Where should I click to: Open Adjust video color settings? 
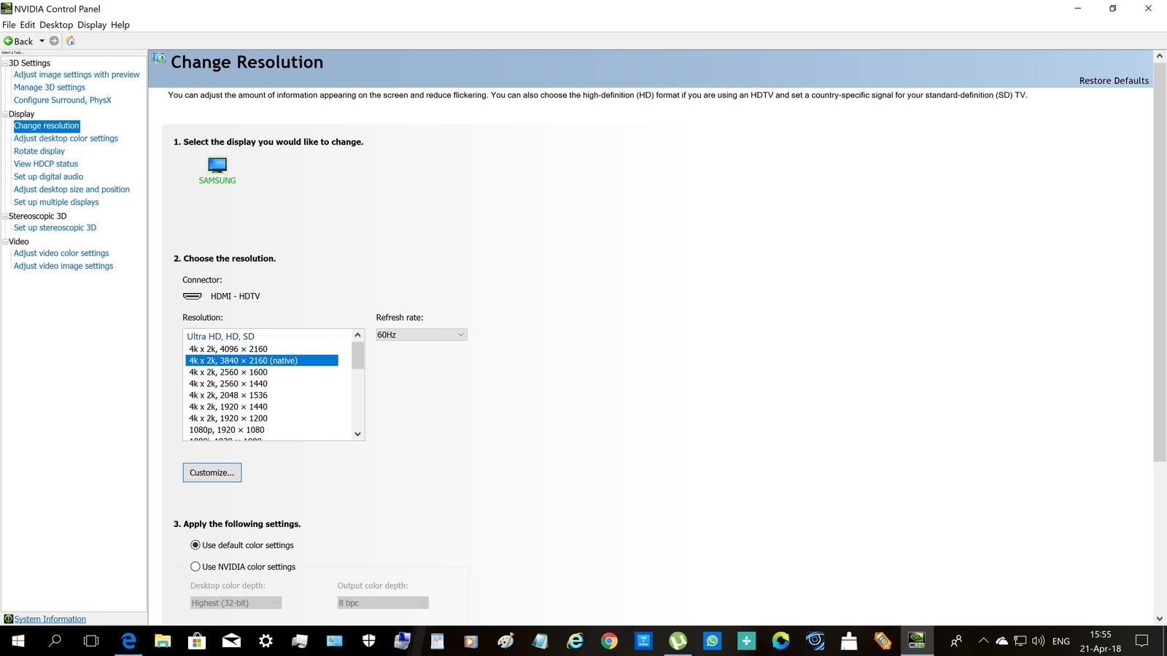(61, 253)
